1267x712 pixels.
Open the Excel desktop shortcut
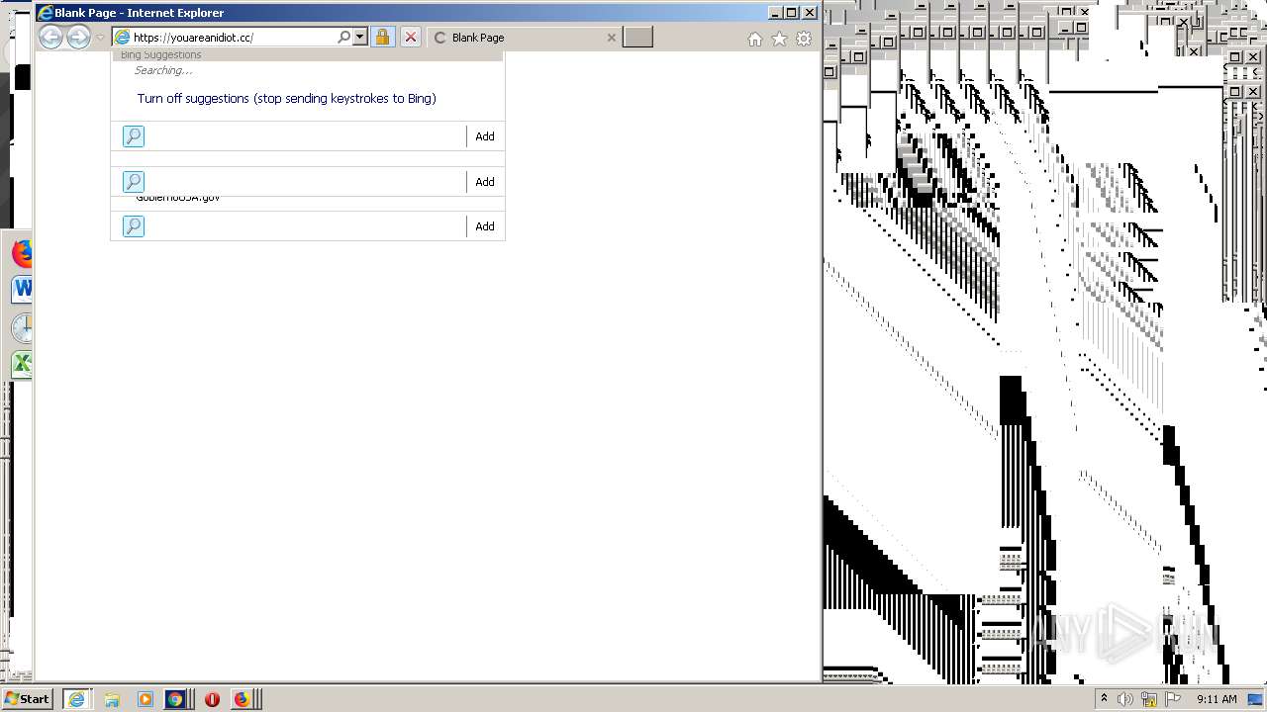pos(22,364)
